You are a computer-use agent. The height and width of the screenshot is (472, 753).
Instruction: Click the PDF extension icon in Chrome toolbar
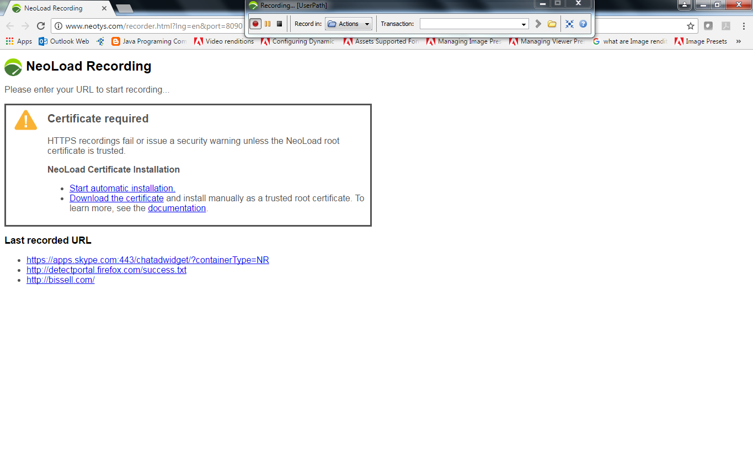pos(726,26)
